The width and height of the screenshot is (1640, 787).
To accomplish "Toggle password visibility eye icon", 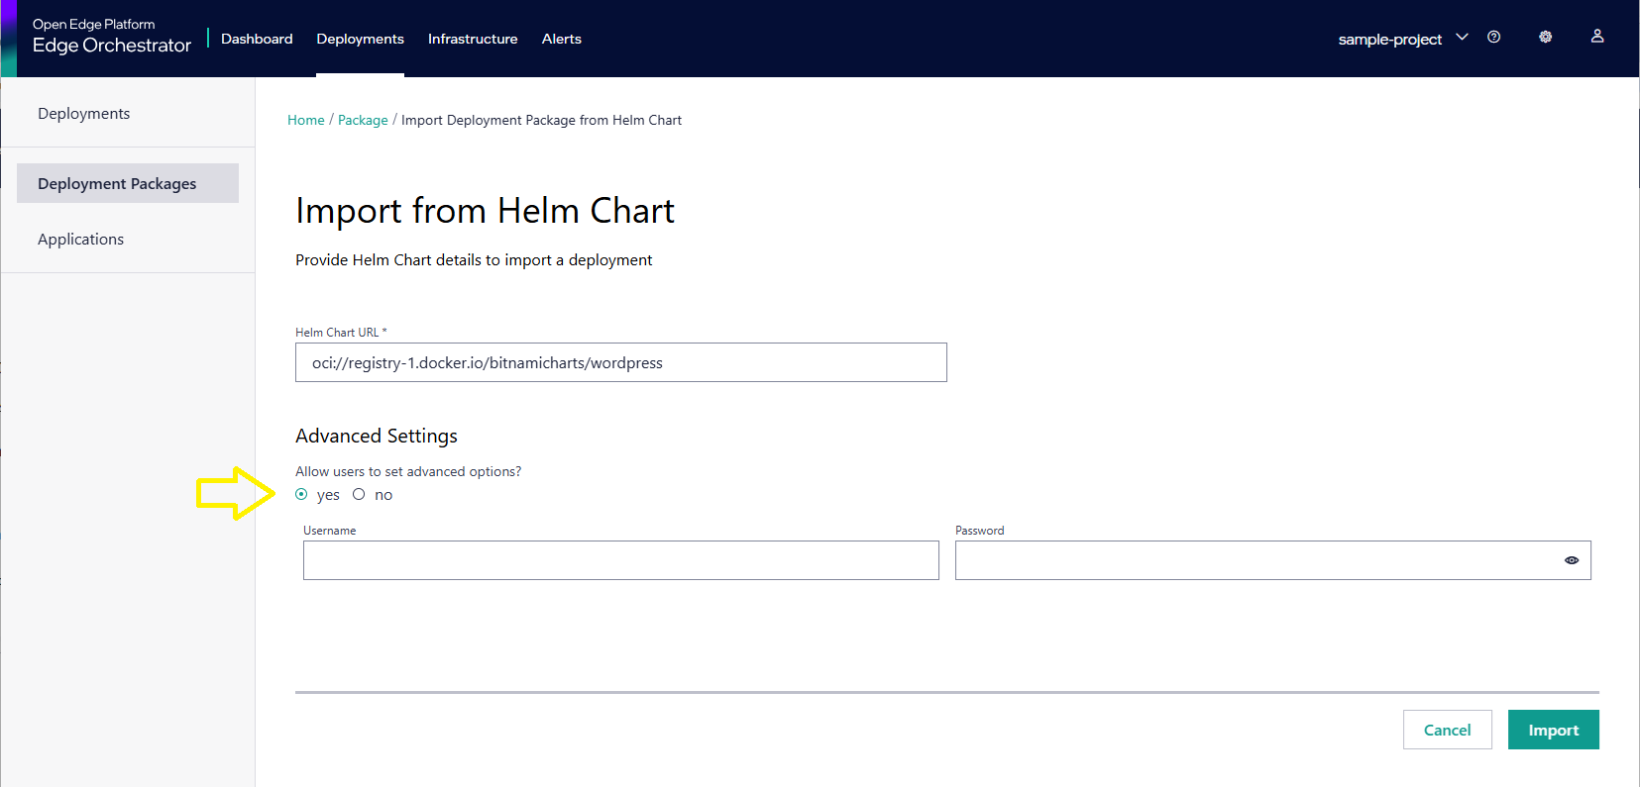I will (1571, 560).
